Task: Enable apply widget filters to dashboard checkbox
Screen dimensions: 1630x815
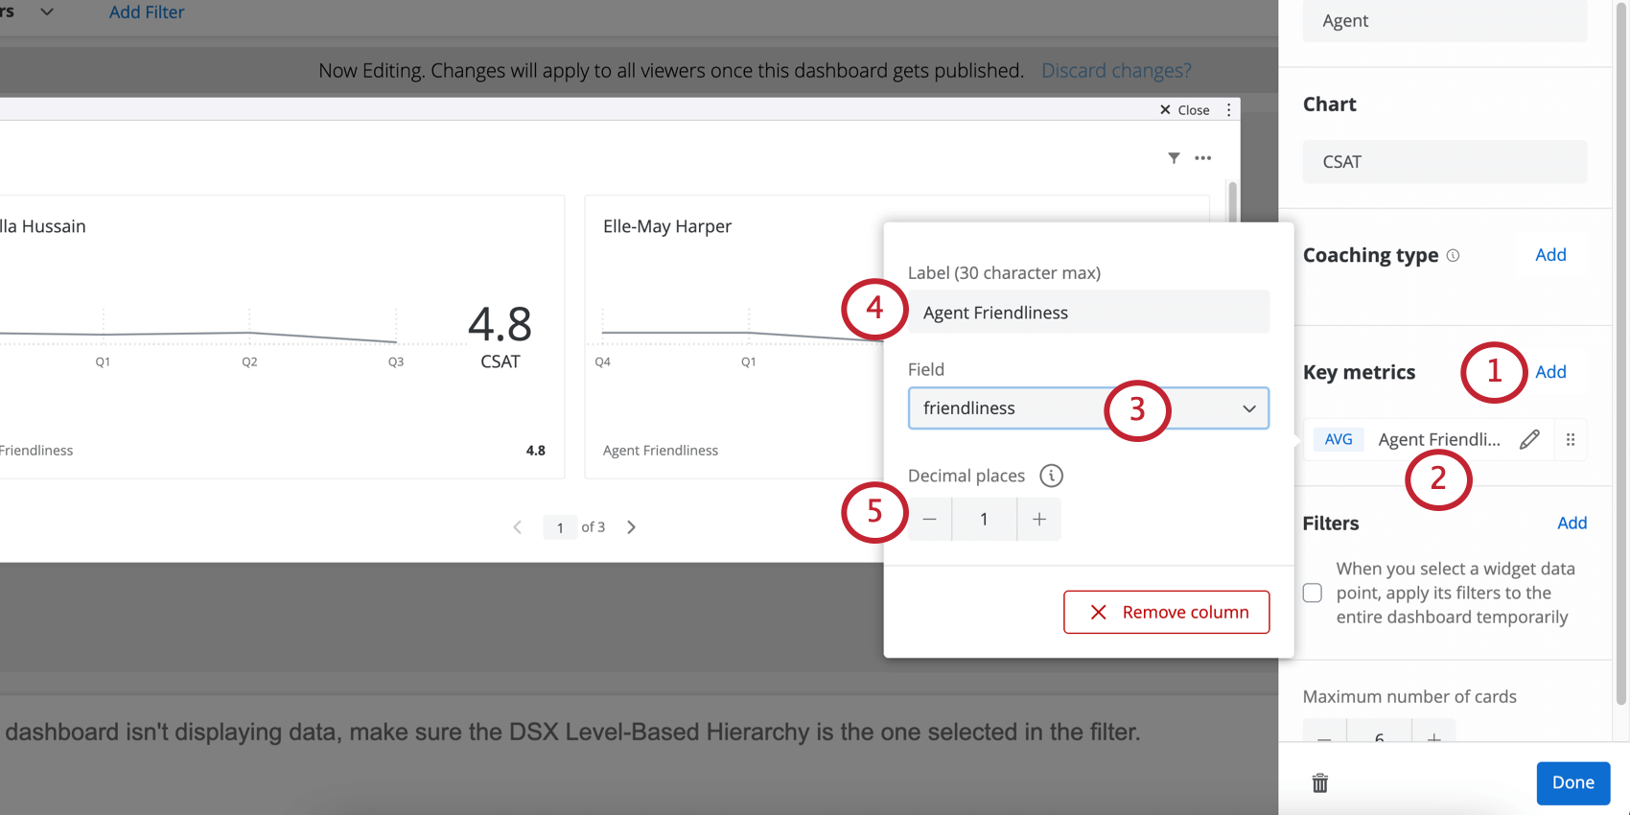Action: pyautogui.click(x=1313, y=593)
